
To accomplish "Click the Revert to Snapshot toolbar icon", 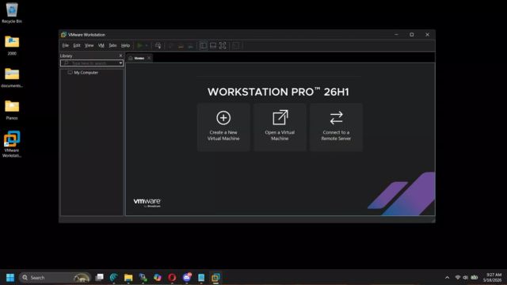I will coord(181,46).
